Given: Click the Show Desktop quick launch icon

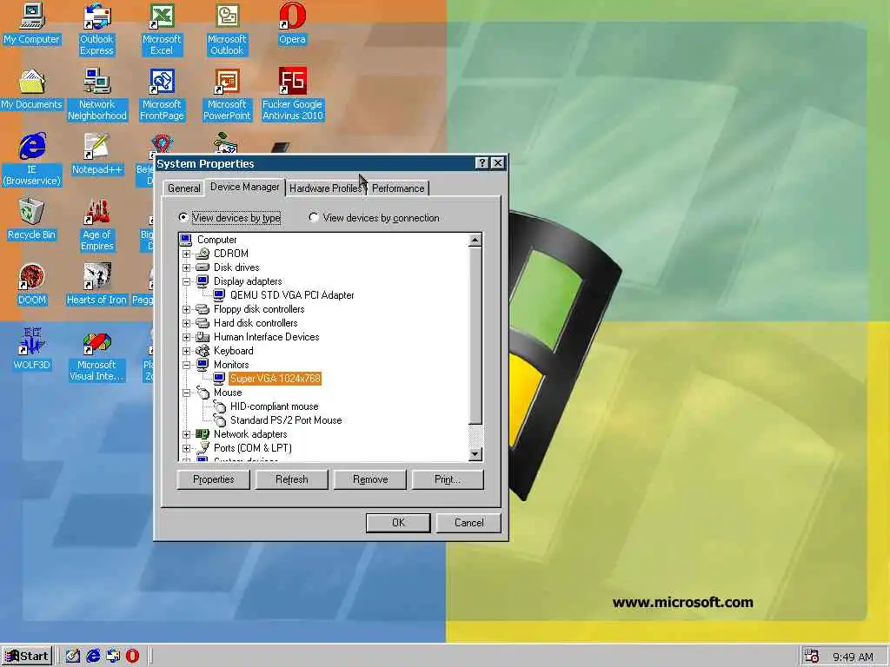Looking at the screenshot, I should click(x=73, y=657).
